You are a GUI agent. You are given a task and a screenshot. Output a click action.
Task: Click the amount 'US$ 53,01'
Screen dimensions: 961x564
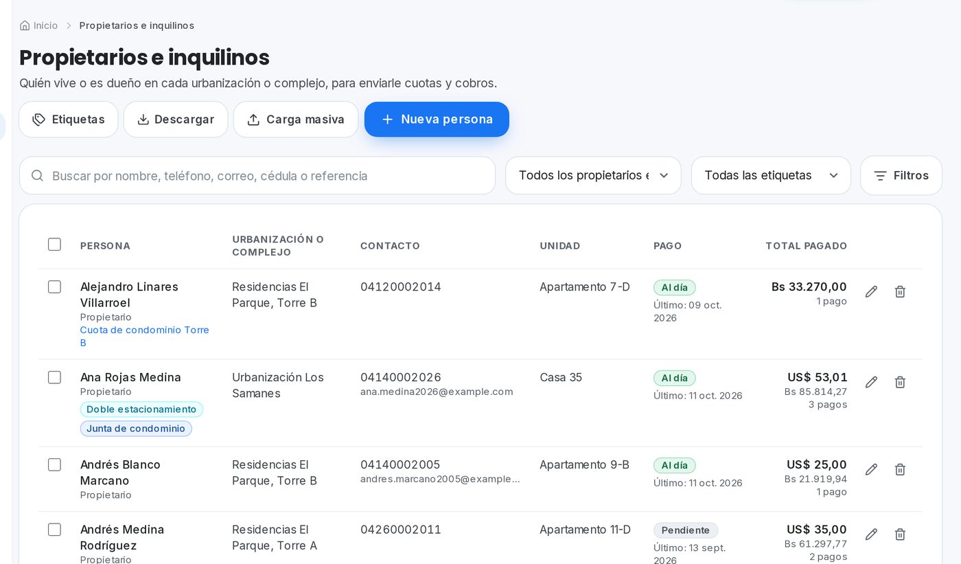tap(817, 377)
